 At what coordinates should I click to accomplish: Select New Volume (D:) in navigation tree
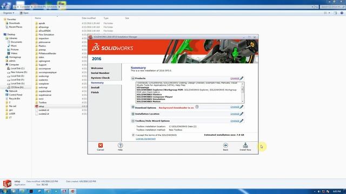[17, 72]
